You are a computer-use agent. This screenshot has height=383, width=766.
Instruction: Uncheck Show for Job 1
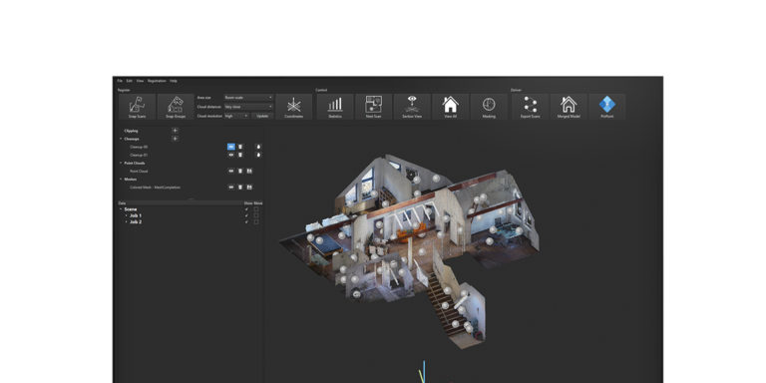coord(246,215)
